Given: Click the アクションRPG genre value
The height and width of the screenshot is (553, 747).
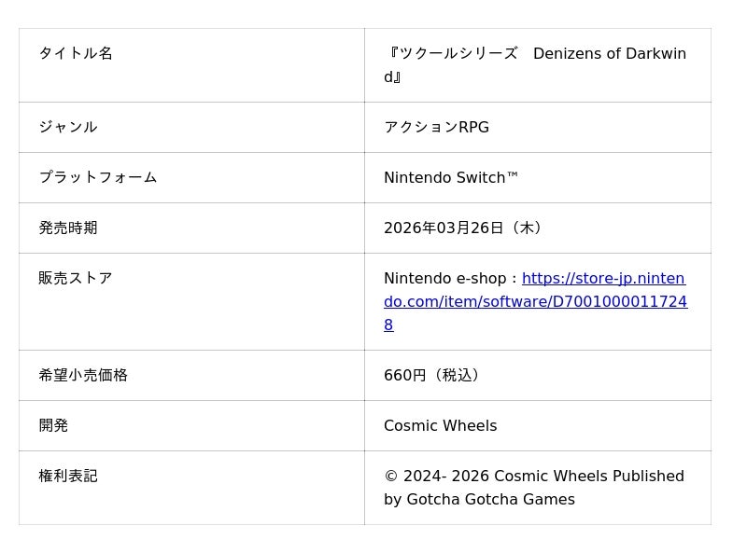Looking at the screenshot, I should [x=436, y=128].
